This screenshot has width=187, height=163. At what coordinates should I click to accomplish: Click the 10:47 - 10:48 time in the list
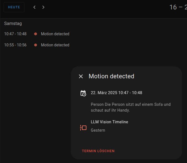click(x=15, y=34)
